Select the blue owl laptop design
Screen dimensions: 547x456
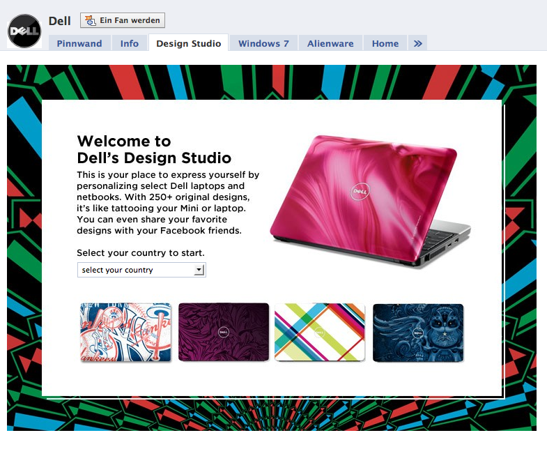pyautogui.click(x=418, y=333)
